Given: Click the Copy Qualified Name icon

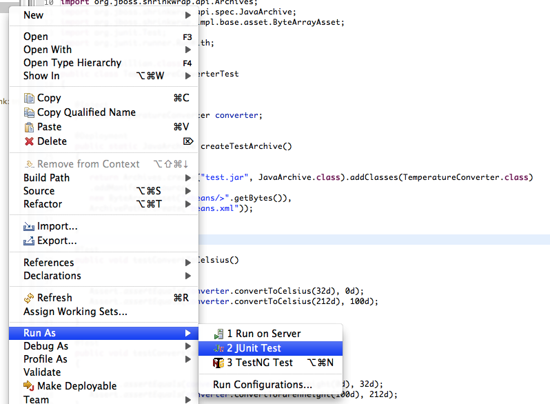Looking at the screenshot, I should tap(29, 112).
